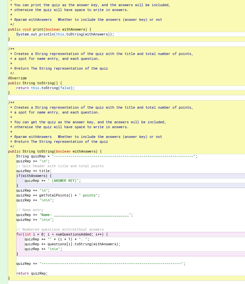Click the '// Name entry' comment

pyautogui.click(x=30, y=210)
